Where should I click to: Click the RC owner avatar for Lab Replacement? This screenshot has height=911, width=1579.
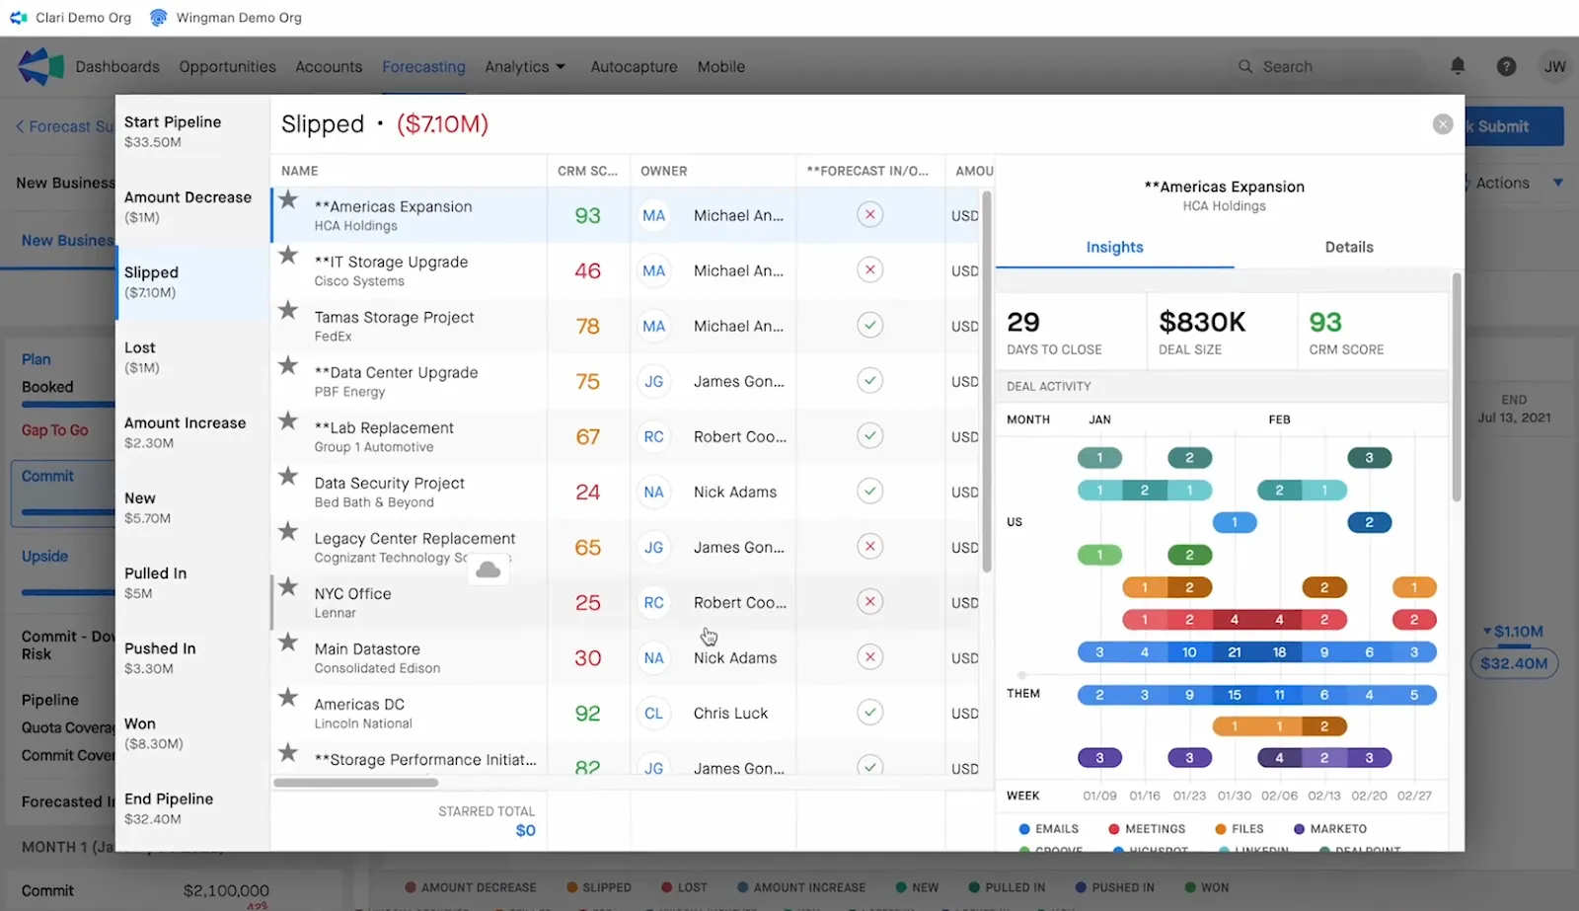click(654, 436)
